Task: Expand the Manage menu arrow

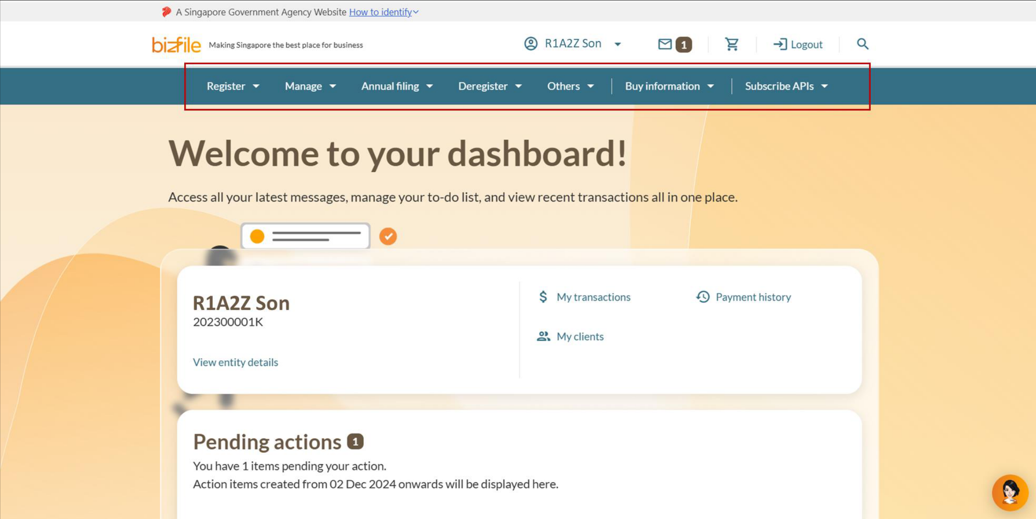Action: pos(332,86)
